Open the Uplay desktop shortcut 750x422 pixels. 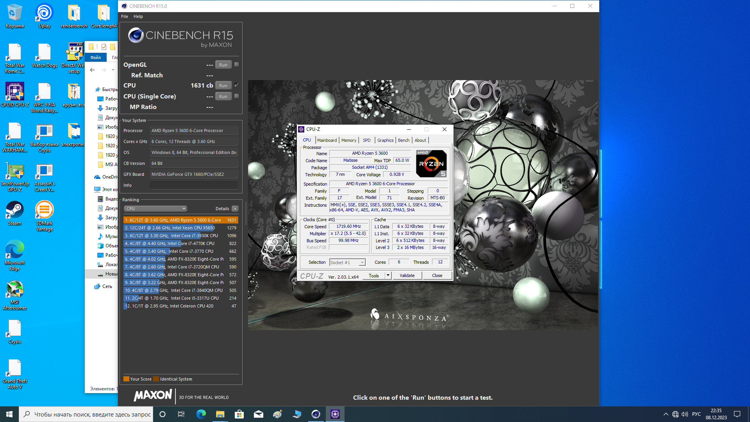[44, 16]
